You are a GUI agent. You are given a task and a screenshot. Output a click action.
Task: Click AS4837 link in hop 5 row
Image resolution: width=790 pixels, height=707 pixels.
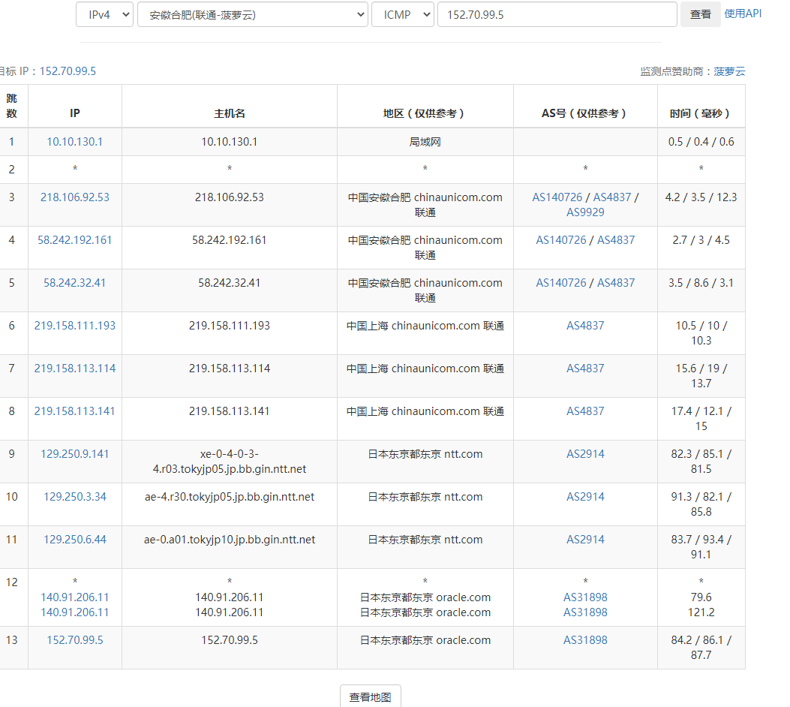(x=616, y=283)
